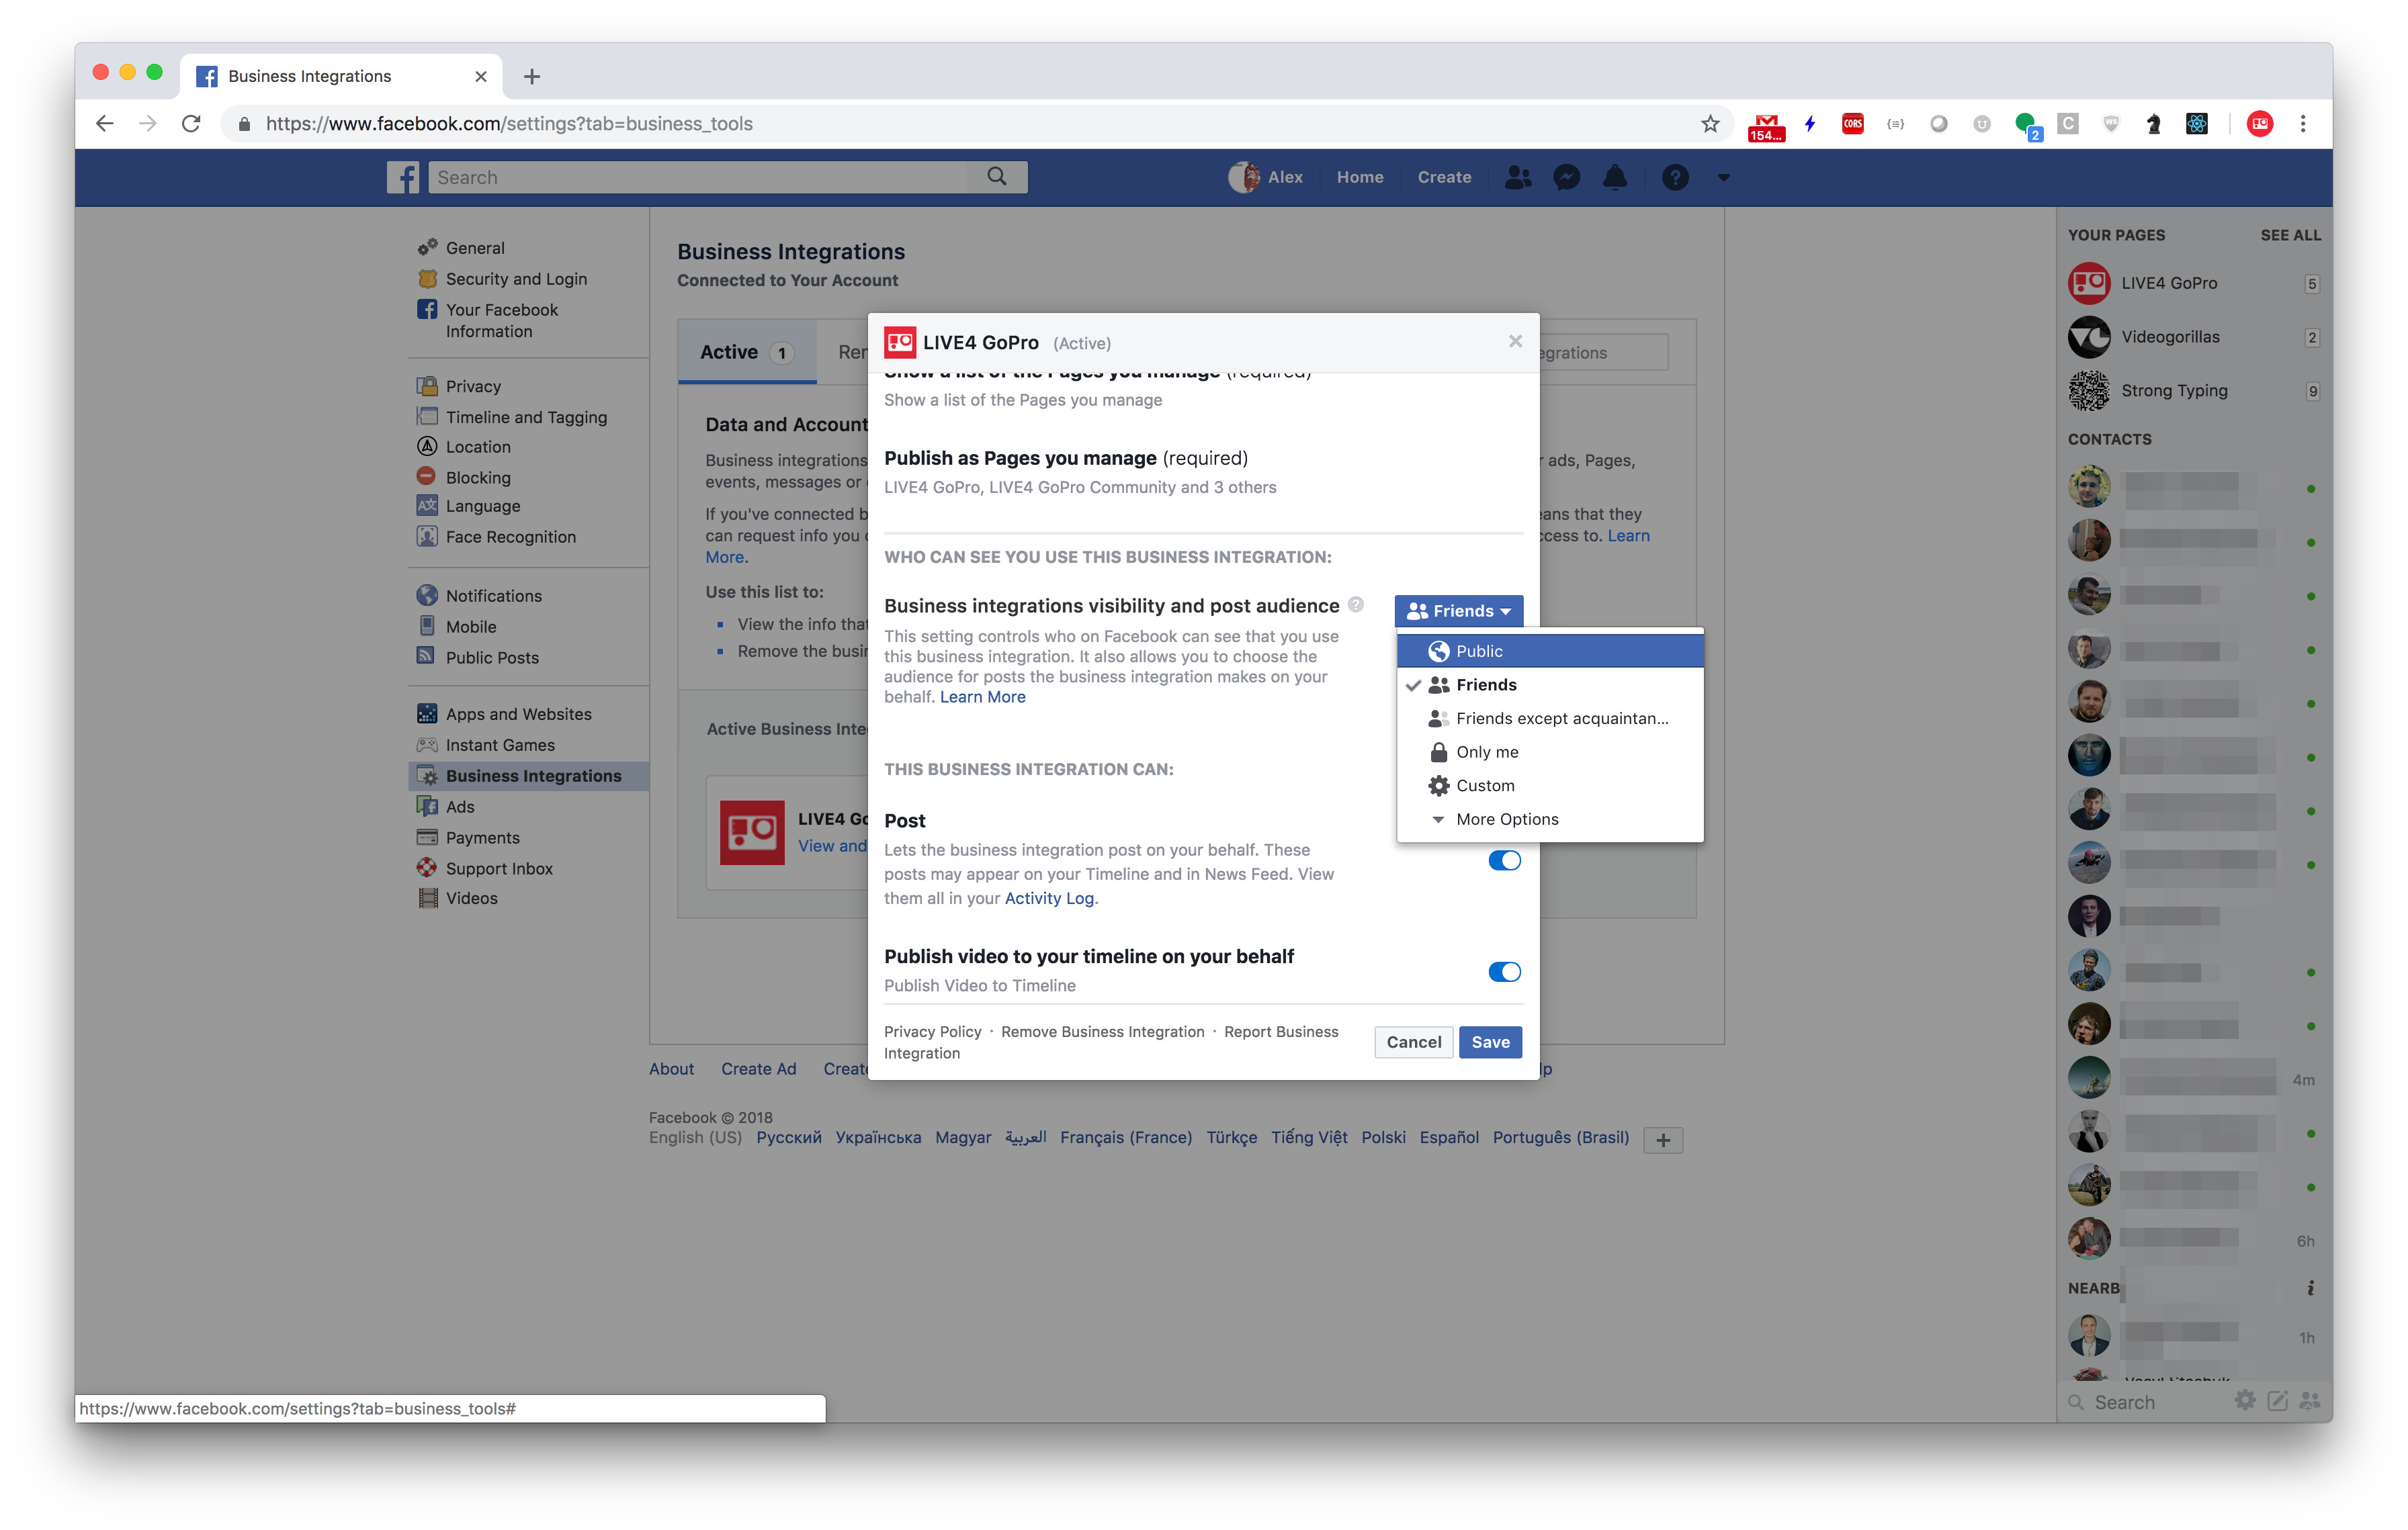This screenshot has width=2408, height=1530.
Task: Select Public in the audience menu
Action: point(1550,651)
